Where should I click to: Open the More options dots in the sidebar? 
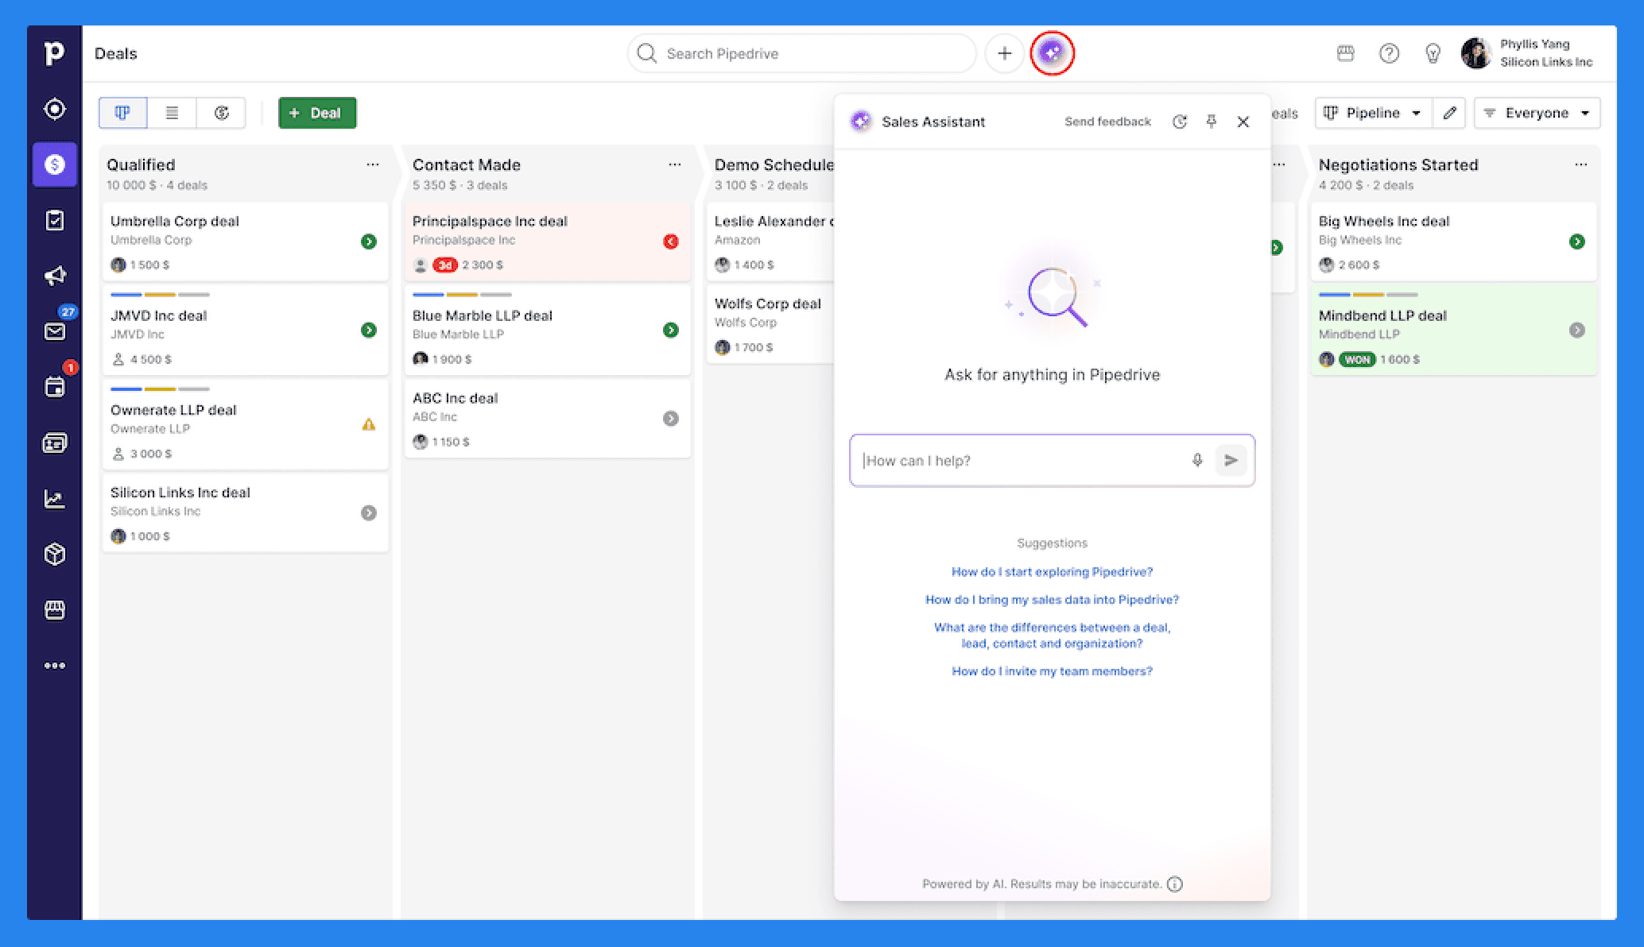coord(54,666)
